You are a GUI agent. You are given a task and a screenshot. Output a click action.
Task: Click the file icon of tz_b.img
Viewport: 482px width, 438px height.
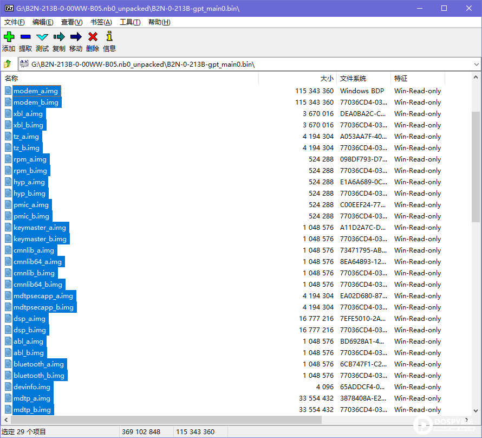click(x=8, y=147)
